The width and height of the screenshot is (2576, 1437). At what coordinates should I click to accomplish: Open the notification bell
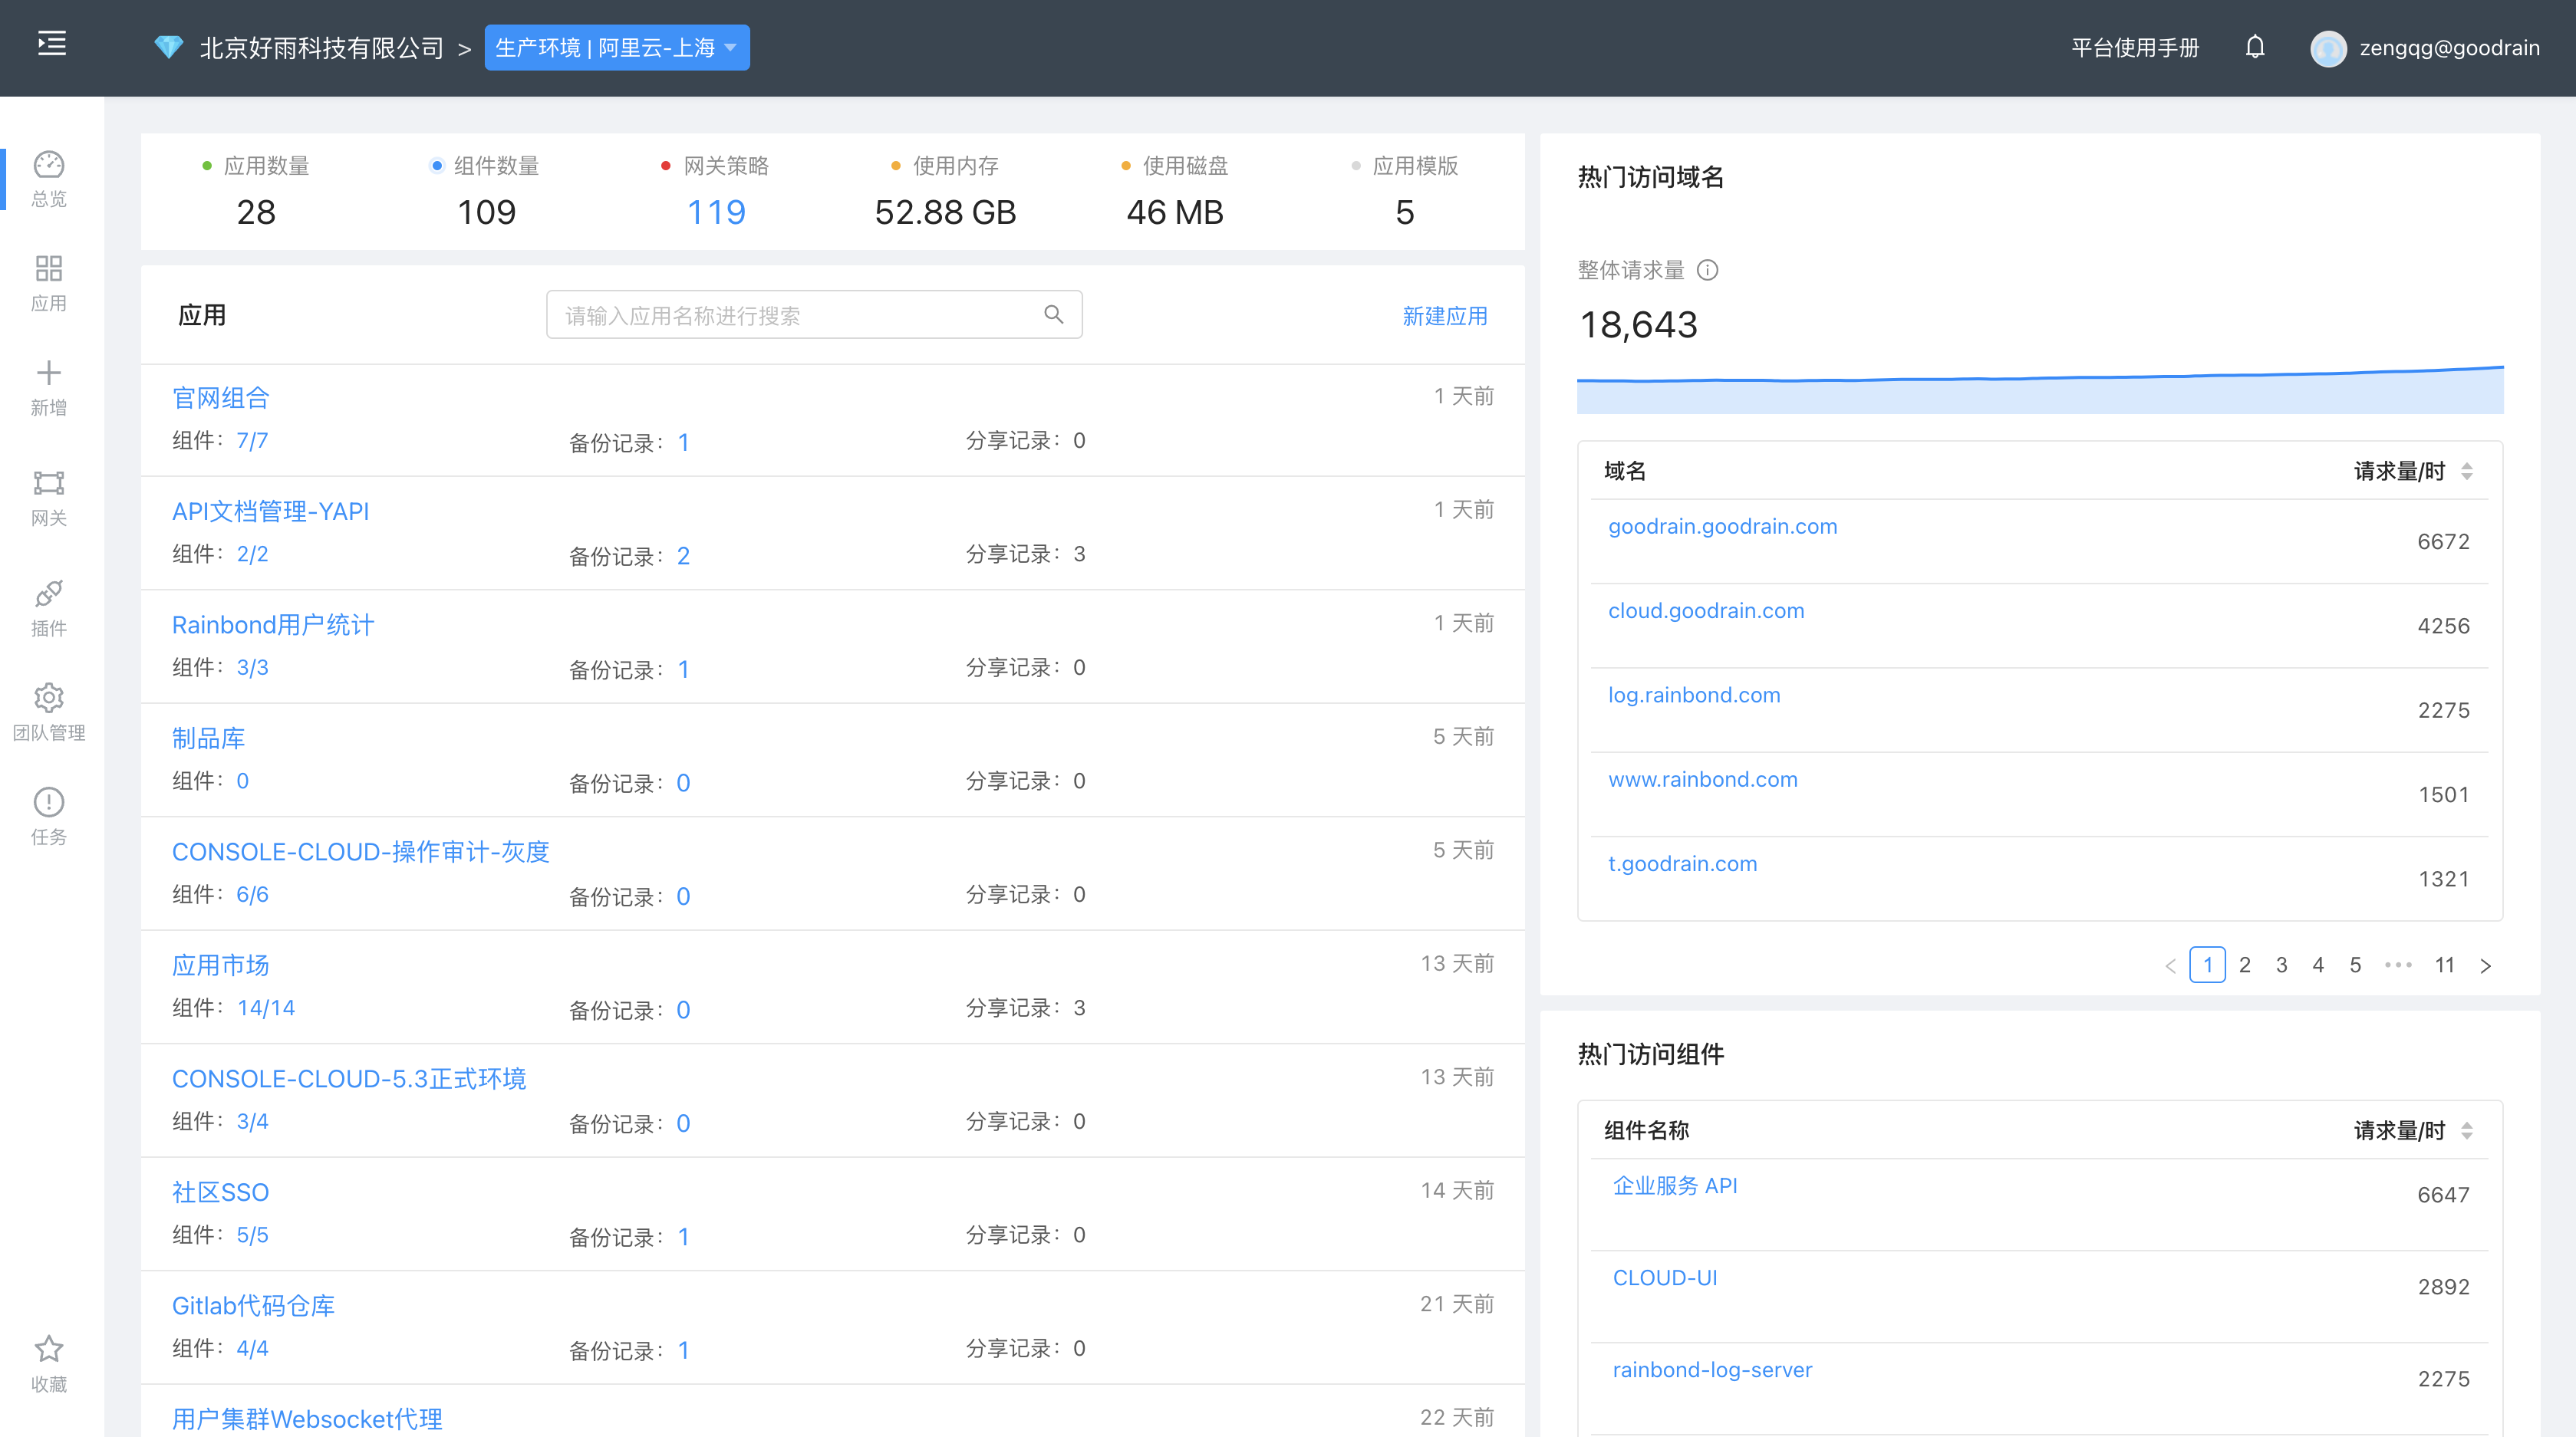[2254, 47]
